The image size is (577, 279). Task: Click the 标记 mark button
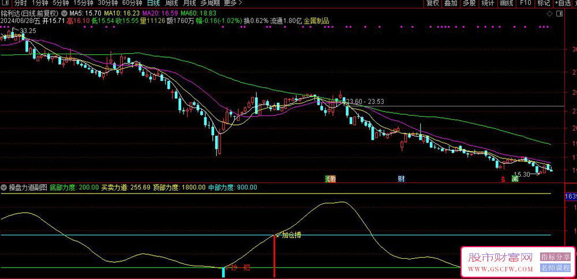[x=544, y=3]
